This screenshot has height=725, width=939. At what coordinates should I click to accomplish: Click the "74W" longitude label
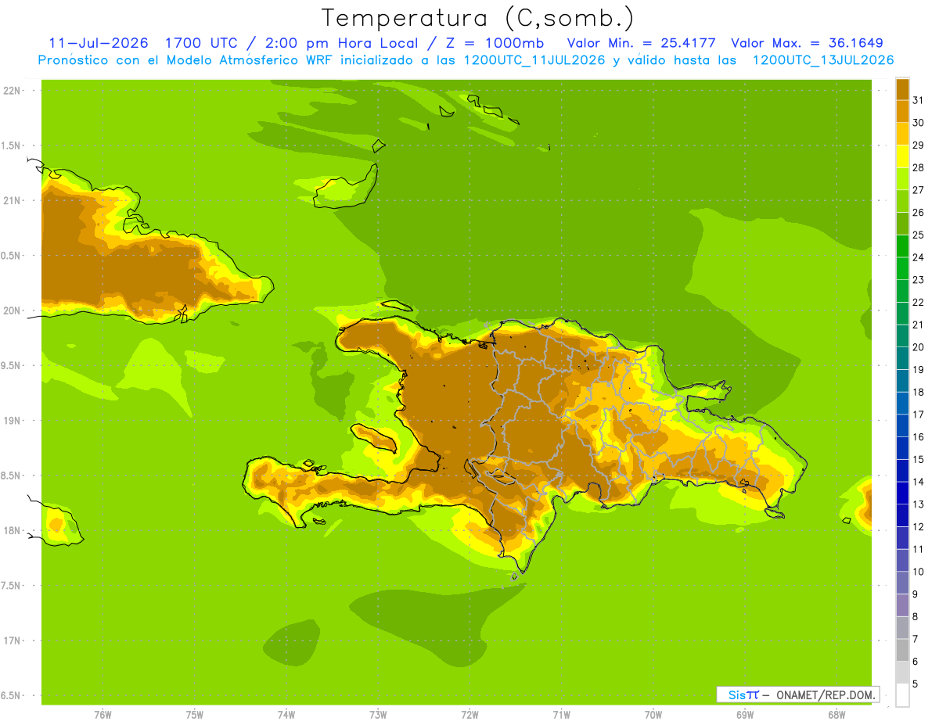point(286,715)
